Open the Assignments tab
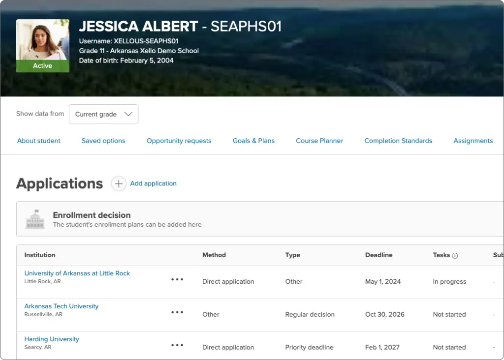 coord(473,141)
